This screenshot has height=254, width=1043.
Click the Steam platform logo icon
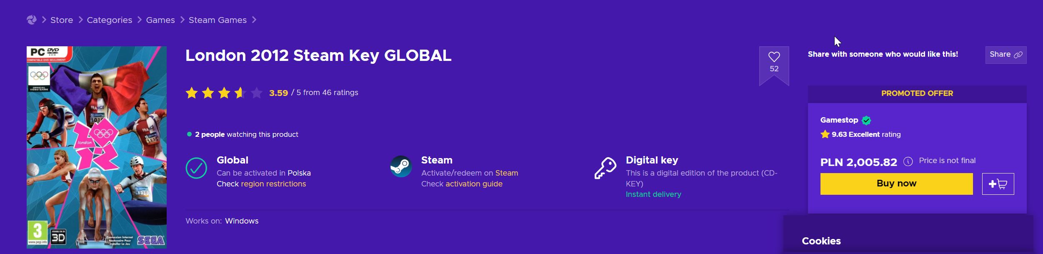401,166
